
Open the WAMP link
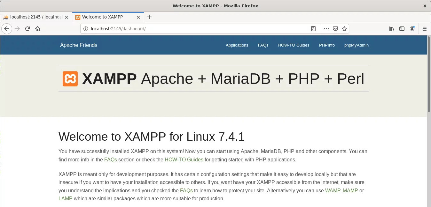click(333, 191)
